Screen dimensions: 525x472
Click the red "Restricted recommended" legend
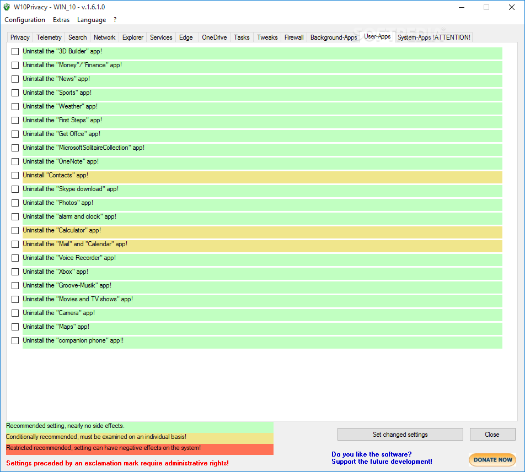click(140, 449)
